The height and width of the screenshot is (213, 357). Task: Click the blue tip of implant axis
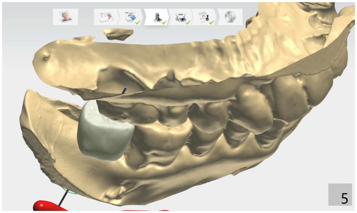[x=126, y=88]
